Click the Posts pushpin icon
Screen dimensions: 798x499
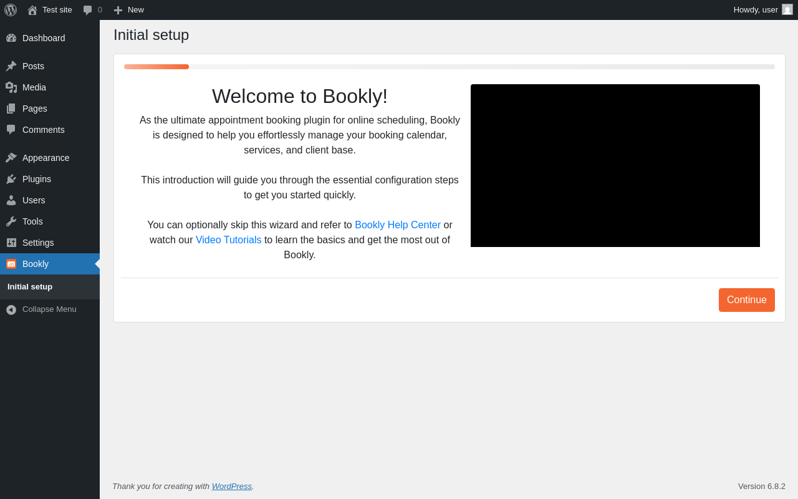[11, 66]
